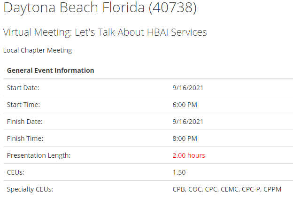The image size is (293, 200).
Task: Click the 9/16/2021 start date value
Action: pos(188,88)
